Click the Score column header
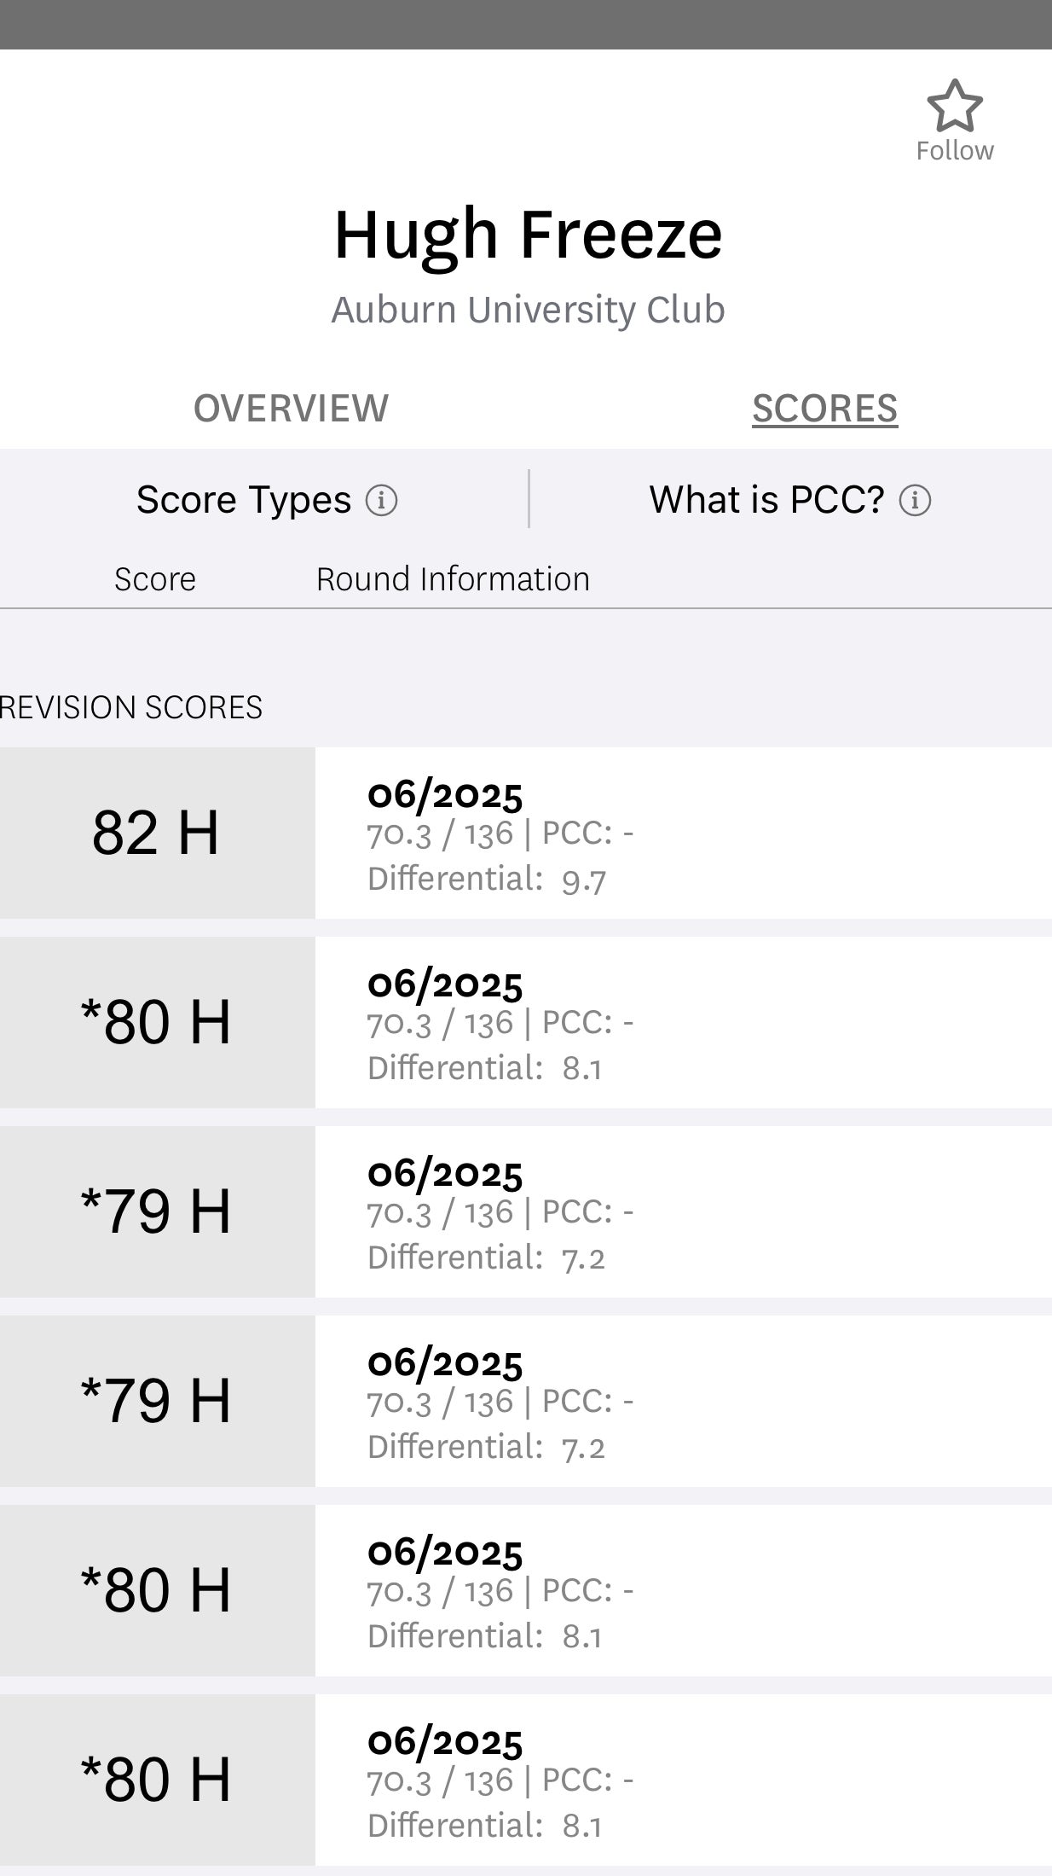Screen dimensions: 1052x1876 point(155,579)
